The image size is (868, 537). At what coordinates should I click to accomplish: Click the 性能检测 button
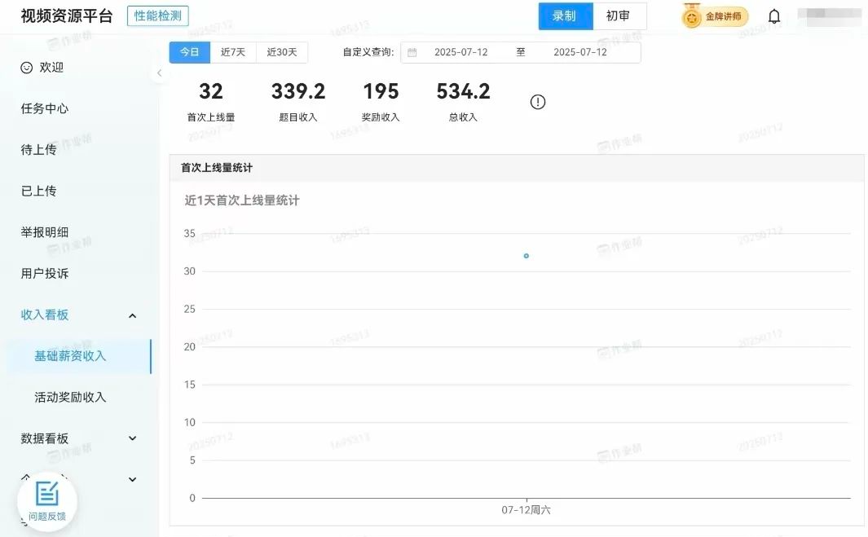click(x=158, y=15)
